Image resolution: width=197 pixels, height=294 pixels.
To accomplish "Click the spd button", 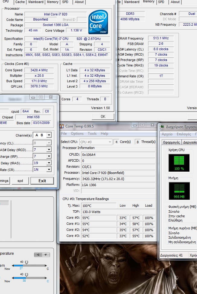I will click(20, 181).
